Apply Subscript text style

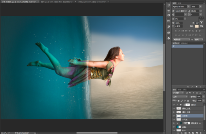(x=193, y=31)
